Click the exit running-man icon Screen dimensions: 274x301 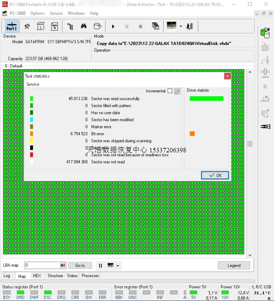pos(190,26)
